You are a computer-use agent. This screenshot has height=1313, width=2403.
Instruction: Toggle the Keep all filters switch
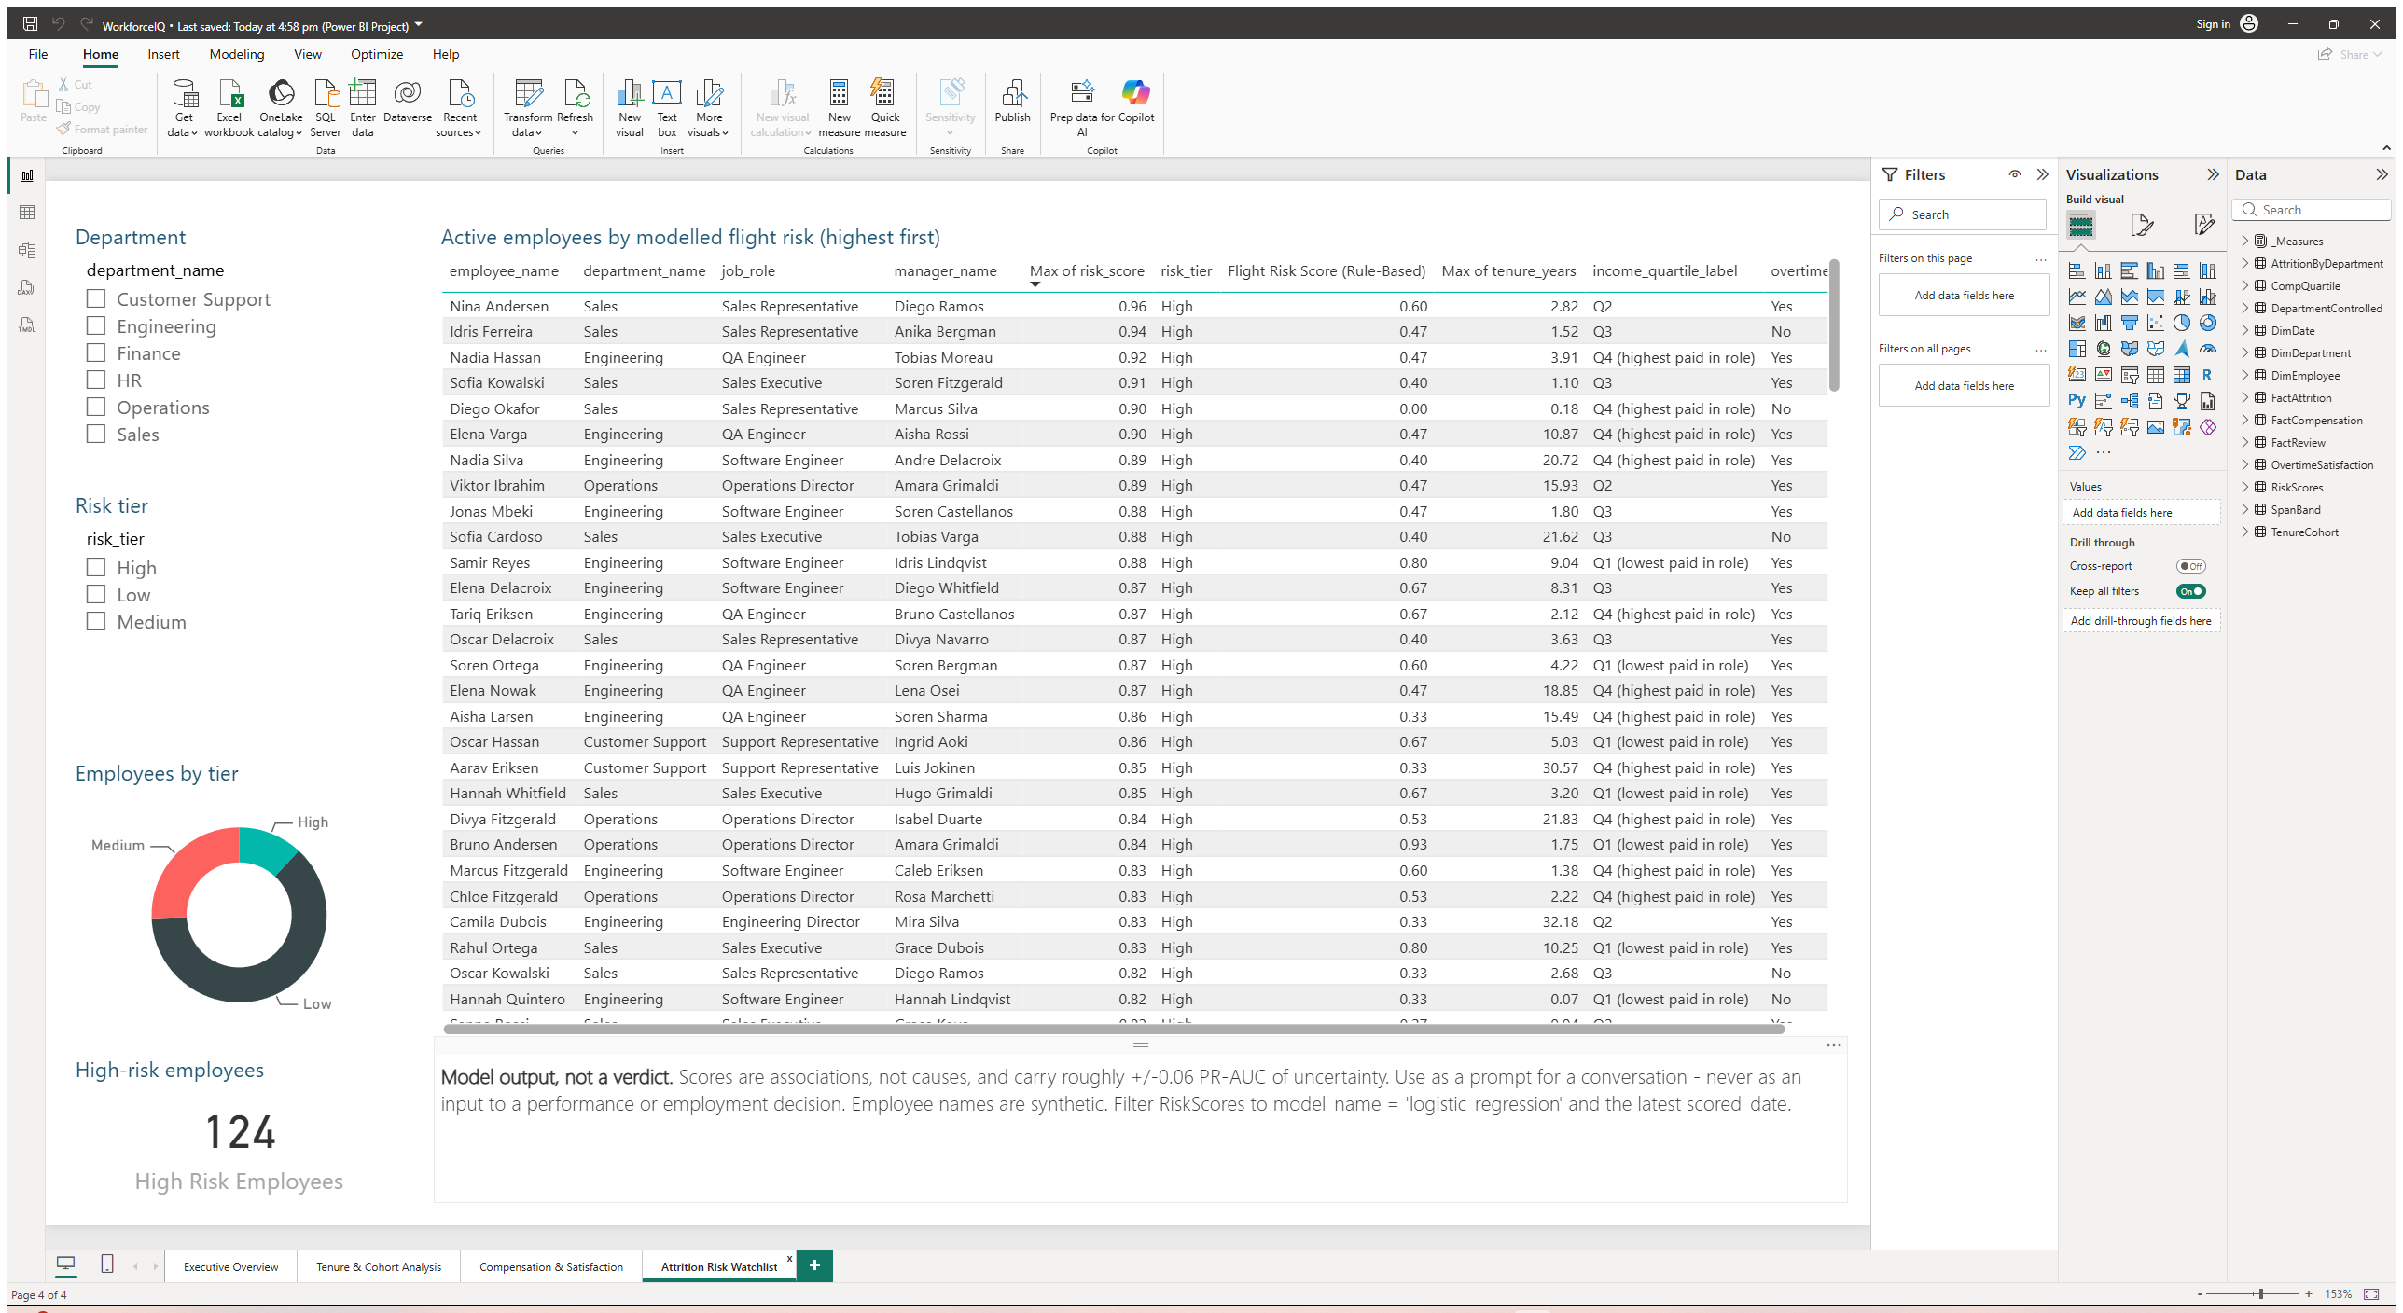(2190, 591)
